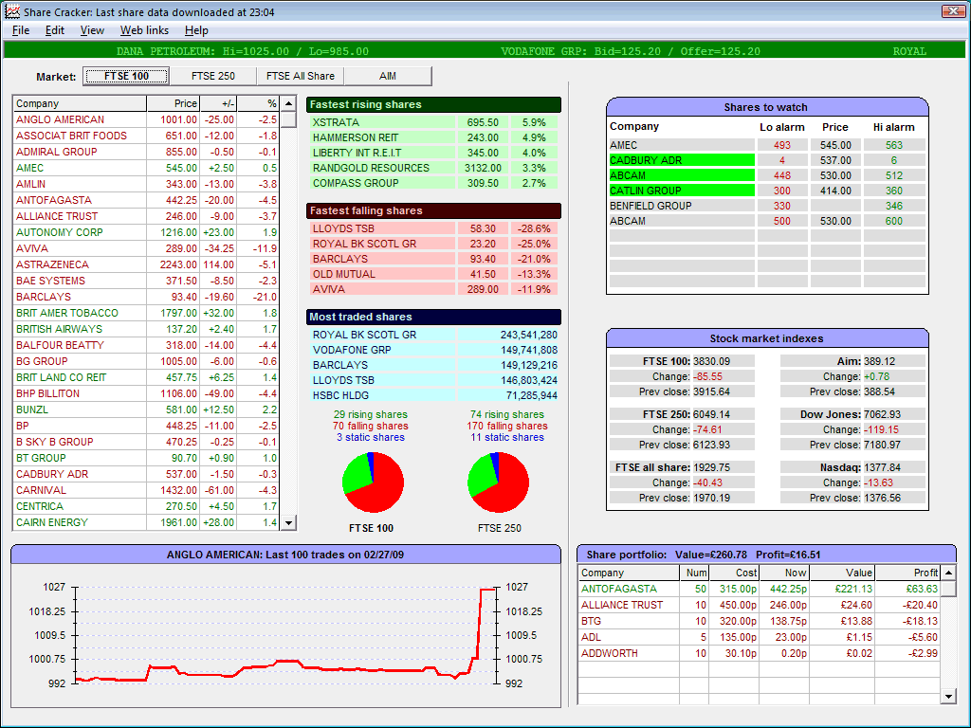This screenshot has width=971, height=728.
Task: Click the Profit column header in portfolio
Action: (x=907, y=573)
